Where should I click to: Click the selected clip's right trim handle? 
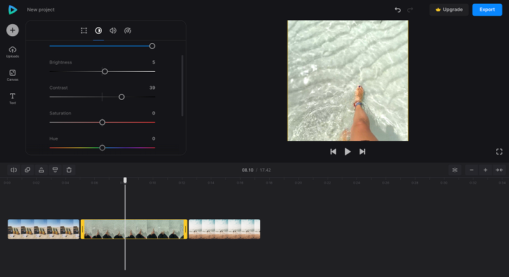pos(185,229)
